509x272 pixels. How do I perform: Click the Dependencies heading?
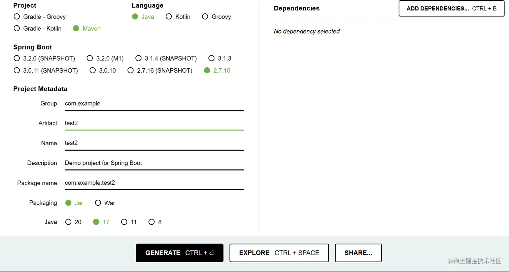(297, 8)
